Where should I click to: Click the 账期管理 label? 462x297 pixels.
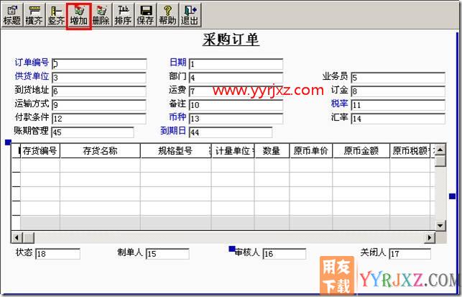point(31,130)
